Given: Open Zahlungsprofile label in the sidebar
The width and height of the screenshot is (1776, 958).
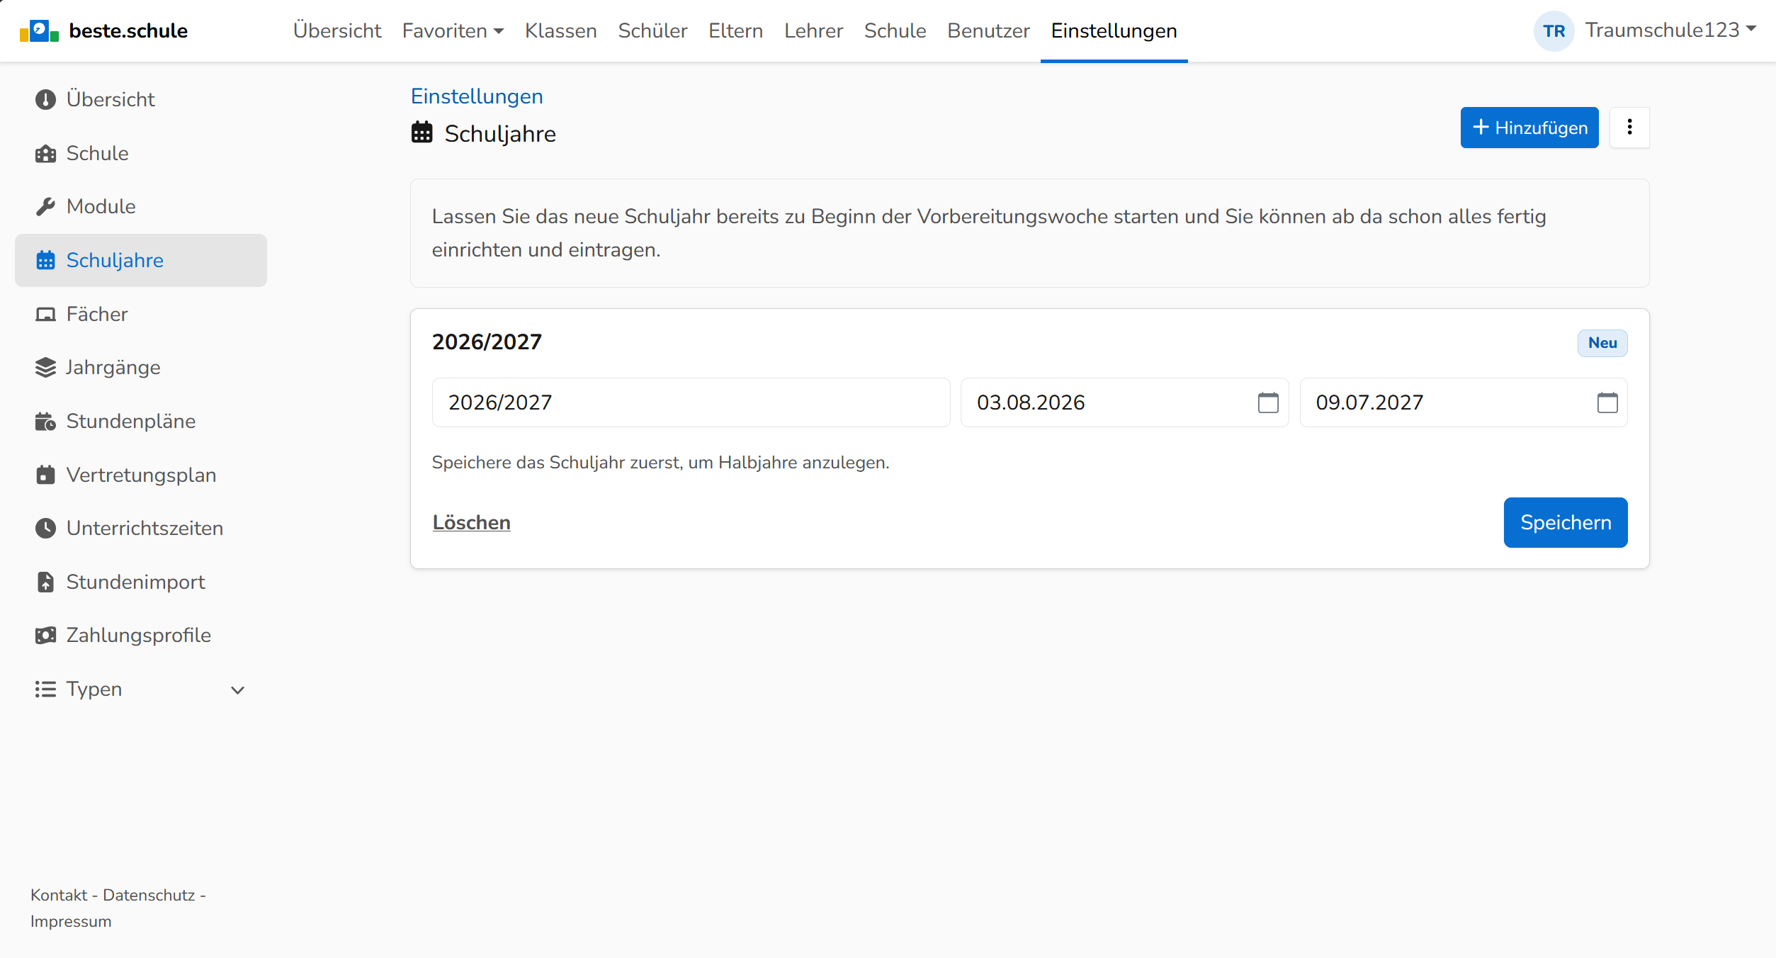Looking at the screenshot, I should pyautogui.click(x=139, y=636).
